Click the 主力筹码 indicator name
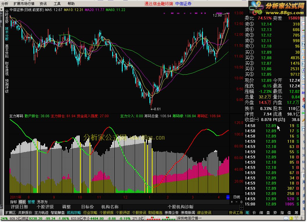The height and width of the screenshot is (222, 307). (16, 116)
